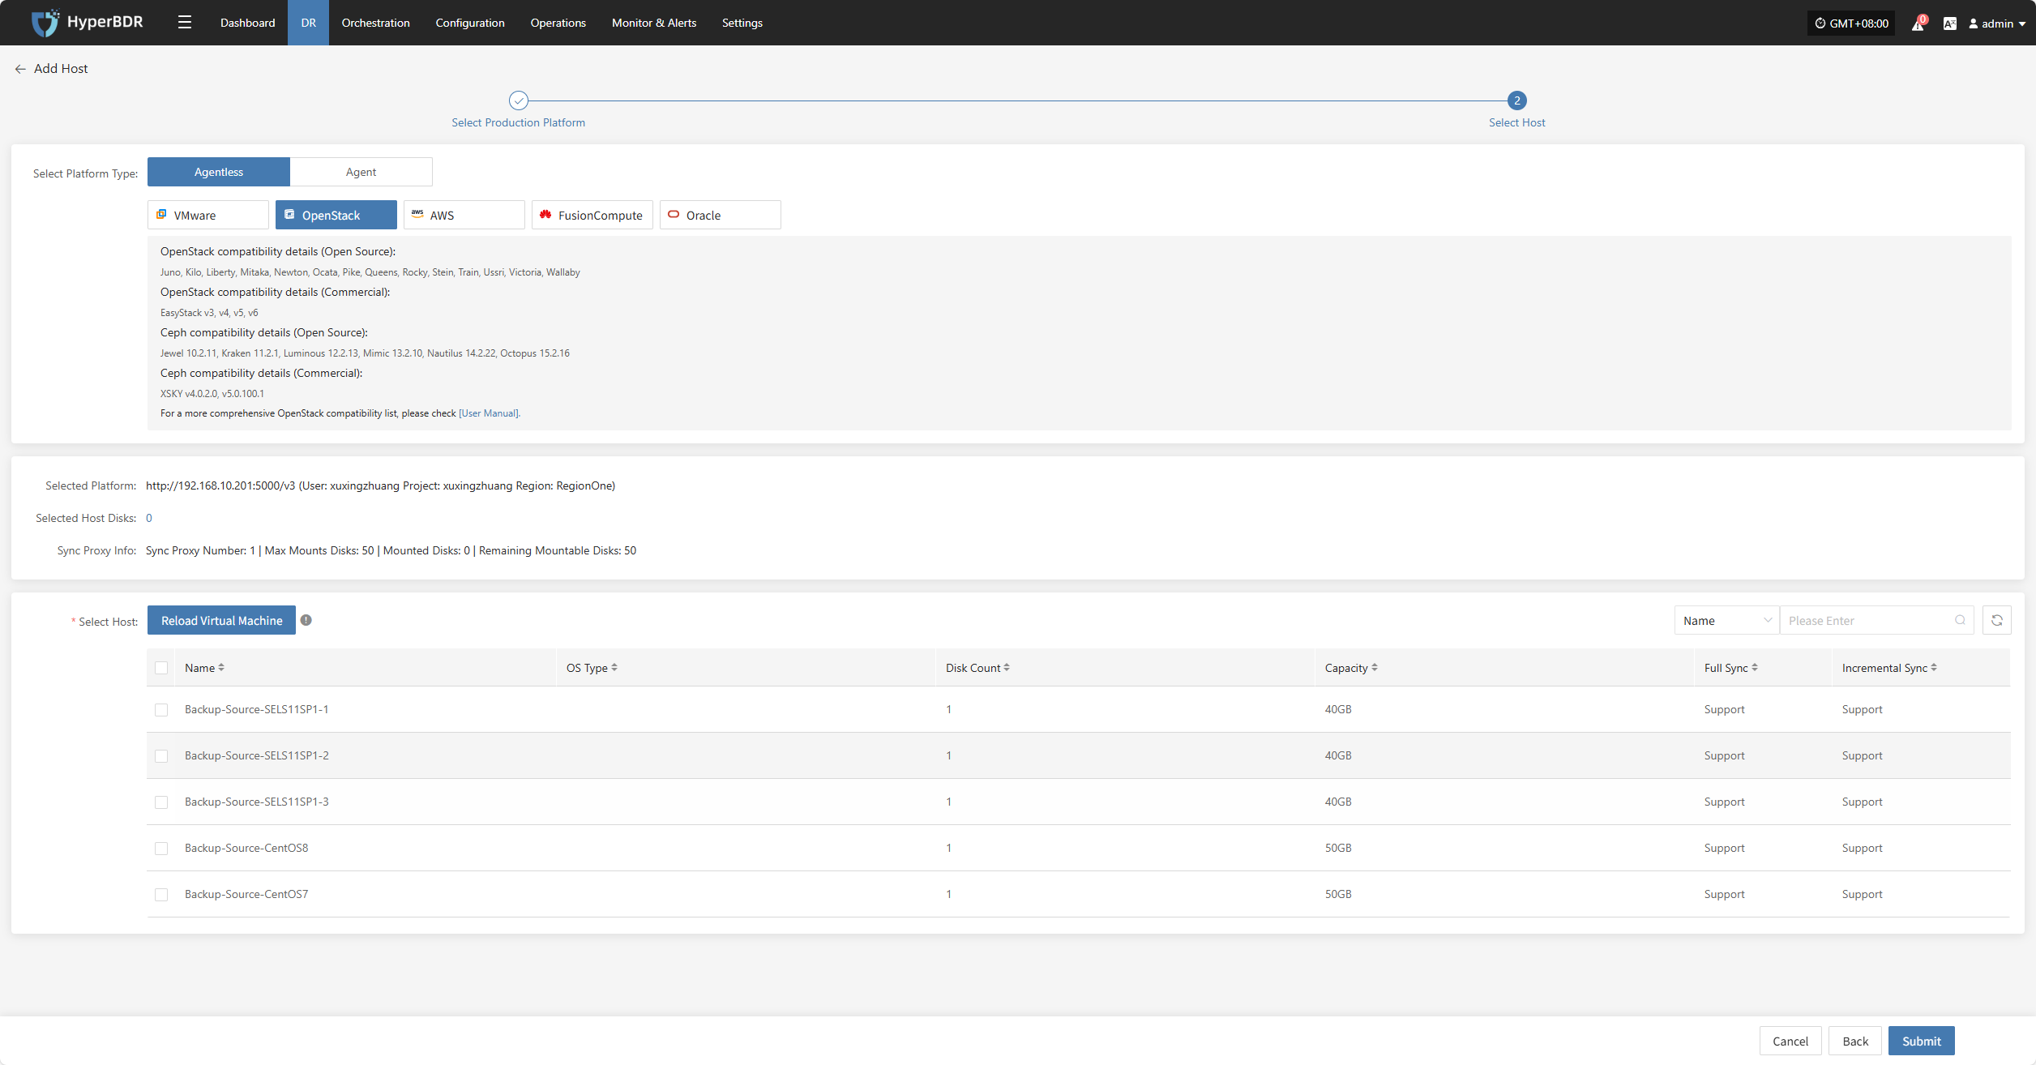Click the Backup-Source-SELS11SP1-2 host name
Screen dimensions: 2036x1065
[256, 755]
